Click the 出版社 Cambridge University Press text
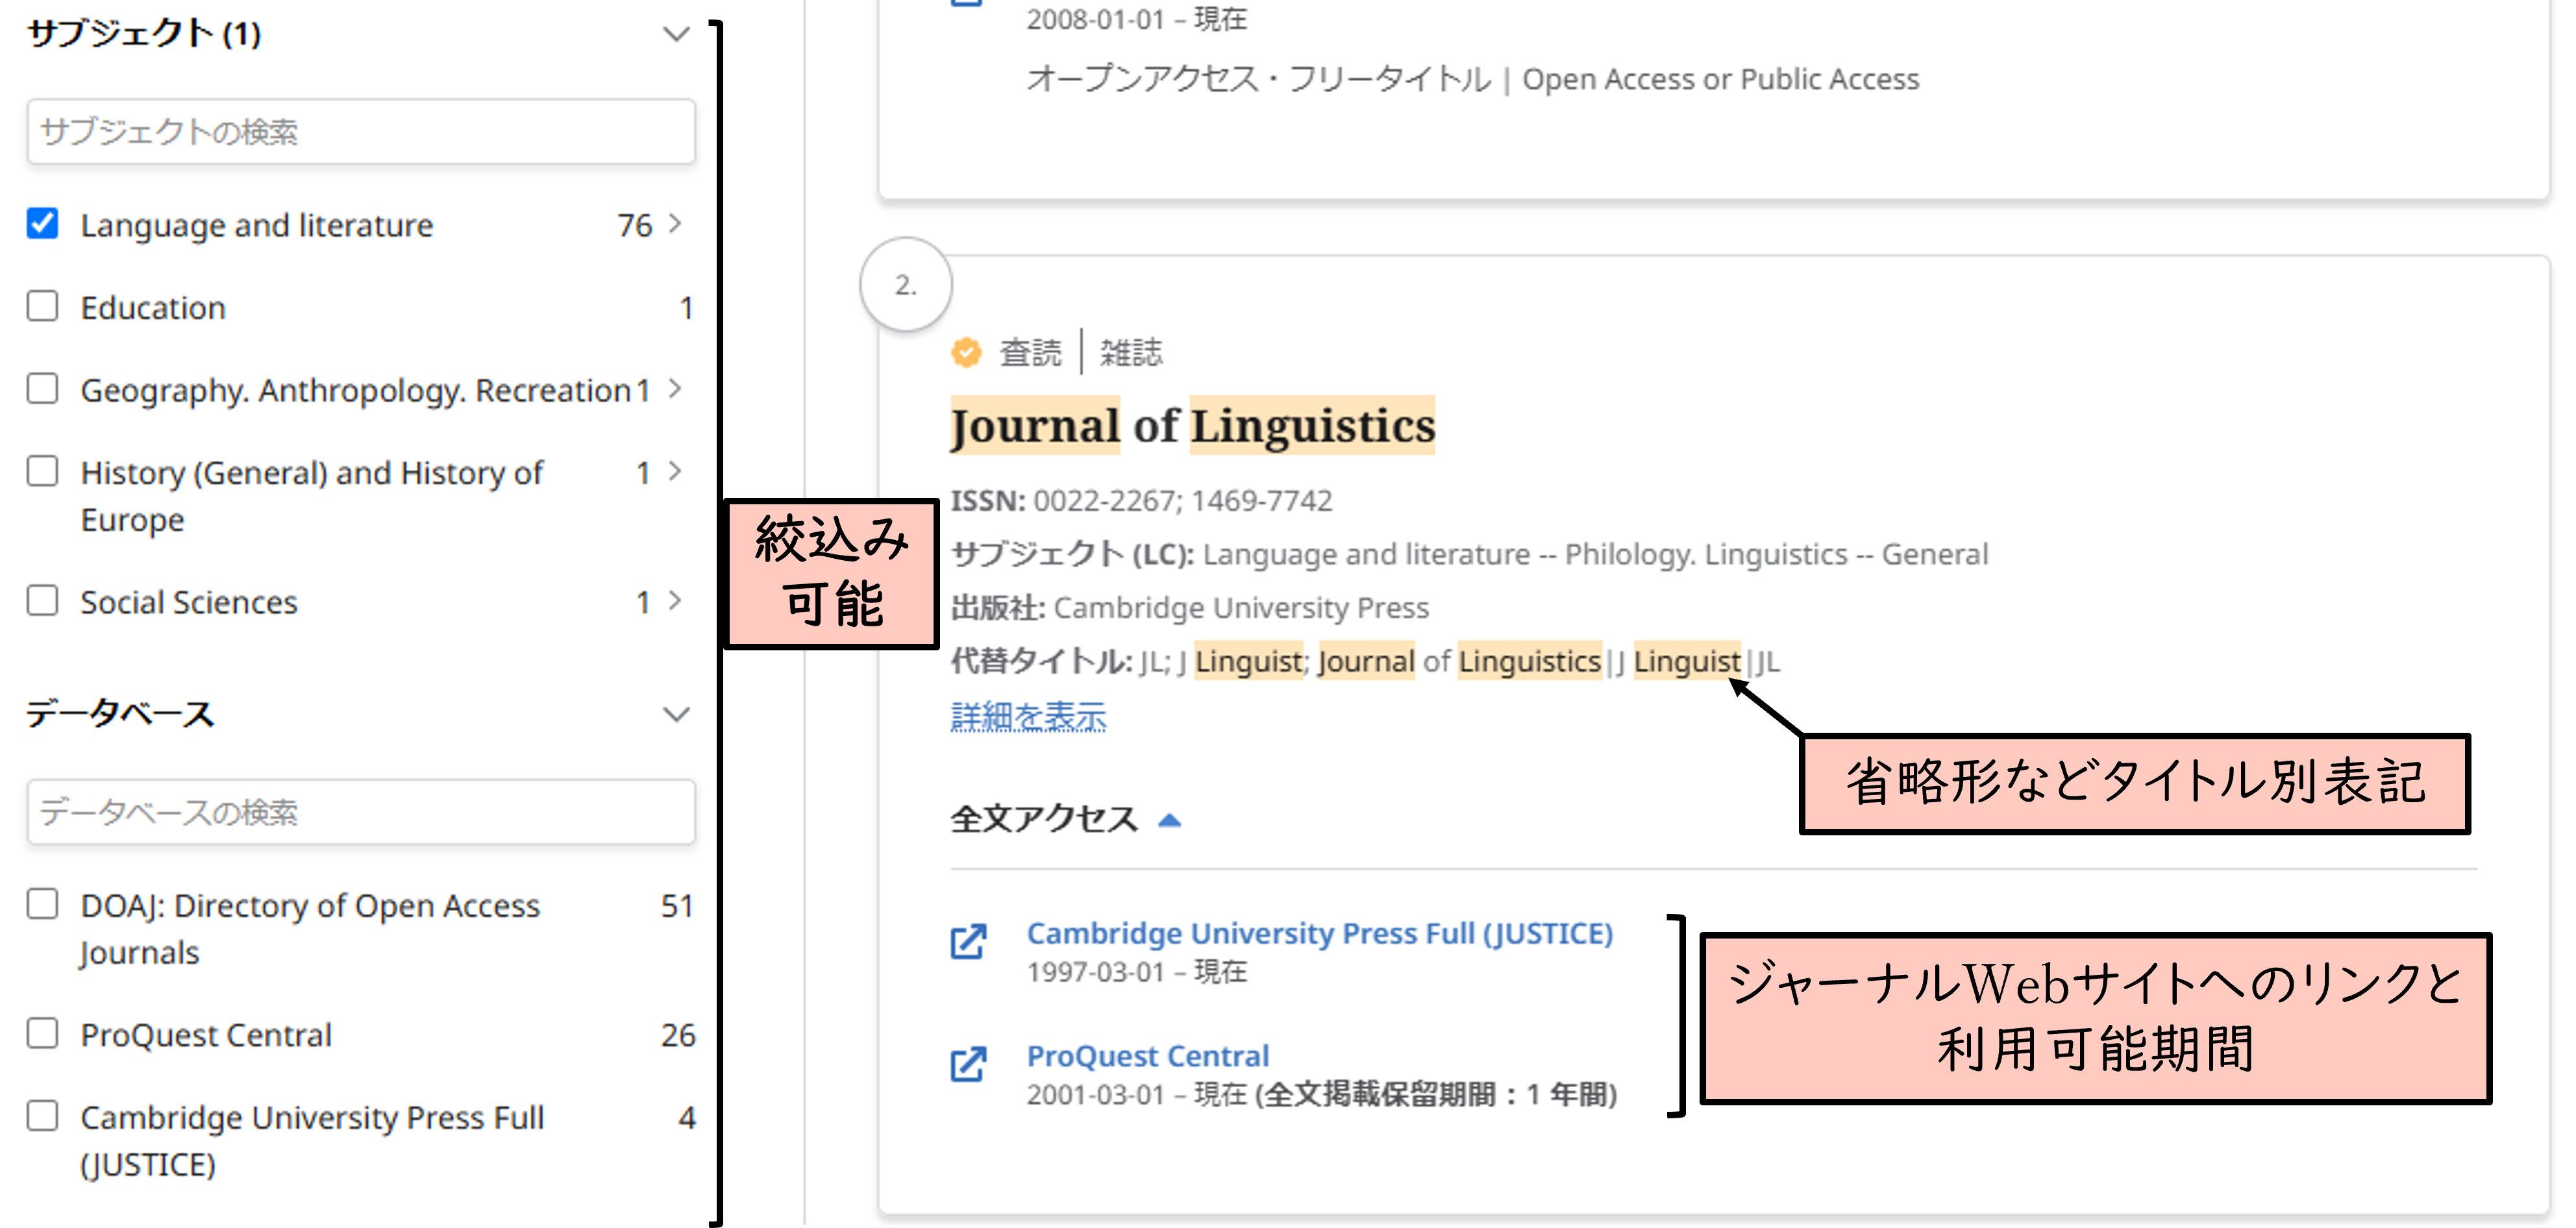 pos(1189,607)
